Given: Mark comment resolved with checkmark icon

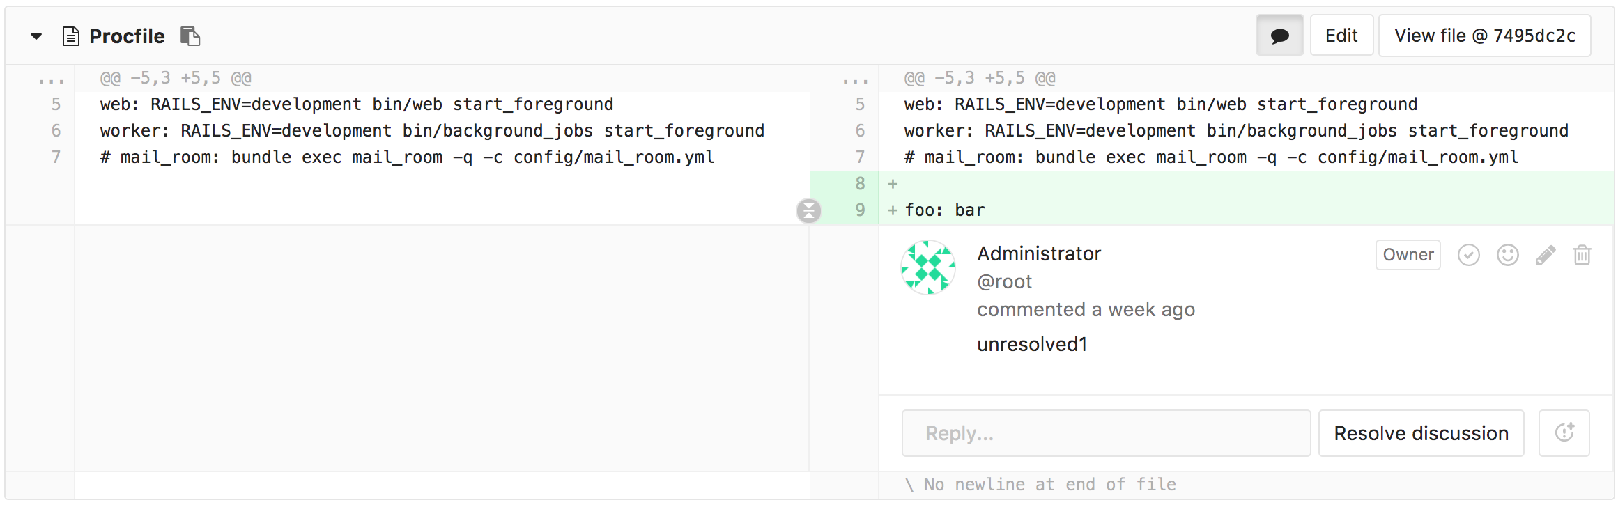Looking at the screenshot, I should point(1468,256).
